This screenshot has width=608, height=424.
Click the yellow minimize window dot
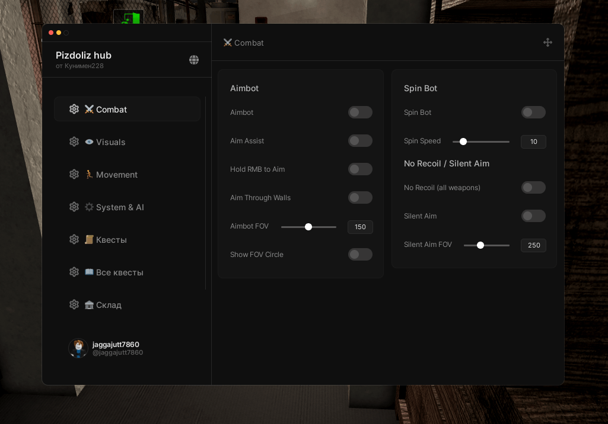point(59,33)
